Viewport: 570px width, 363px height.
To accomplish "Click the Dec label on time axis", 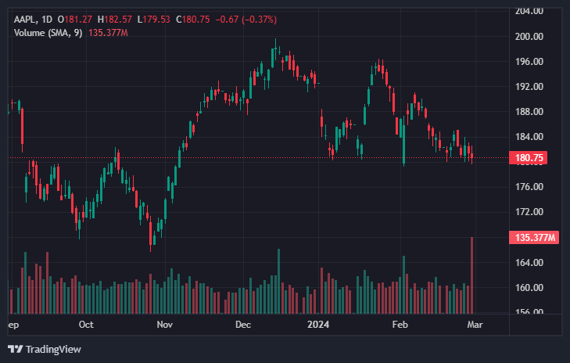I will pyautogui.click(x=243, y=325).
